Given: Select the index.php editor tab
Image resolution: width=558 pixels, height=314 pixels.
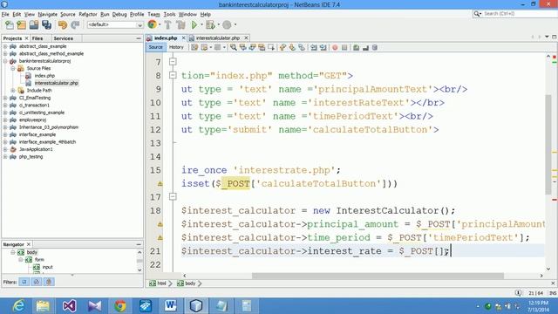Looking at the screenshot, I should (166, 38).
